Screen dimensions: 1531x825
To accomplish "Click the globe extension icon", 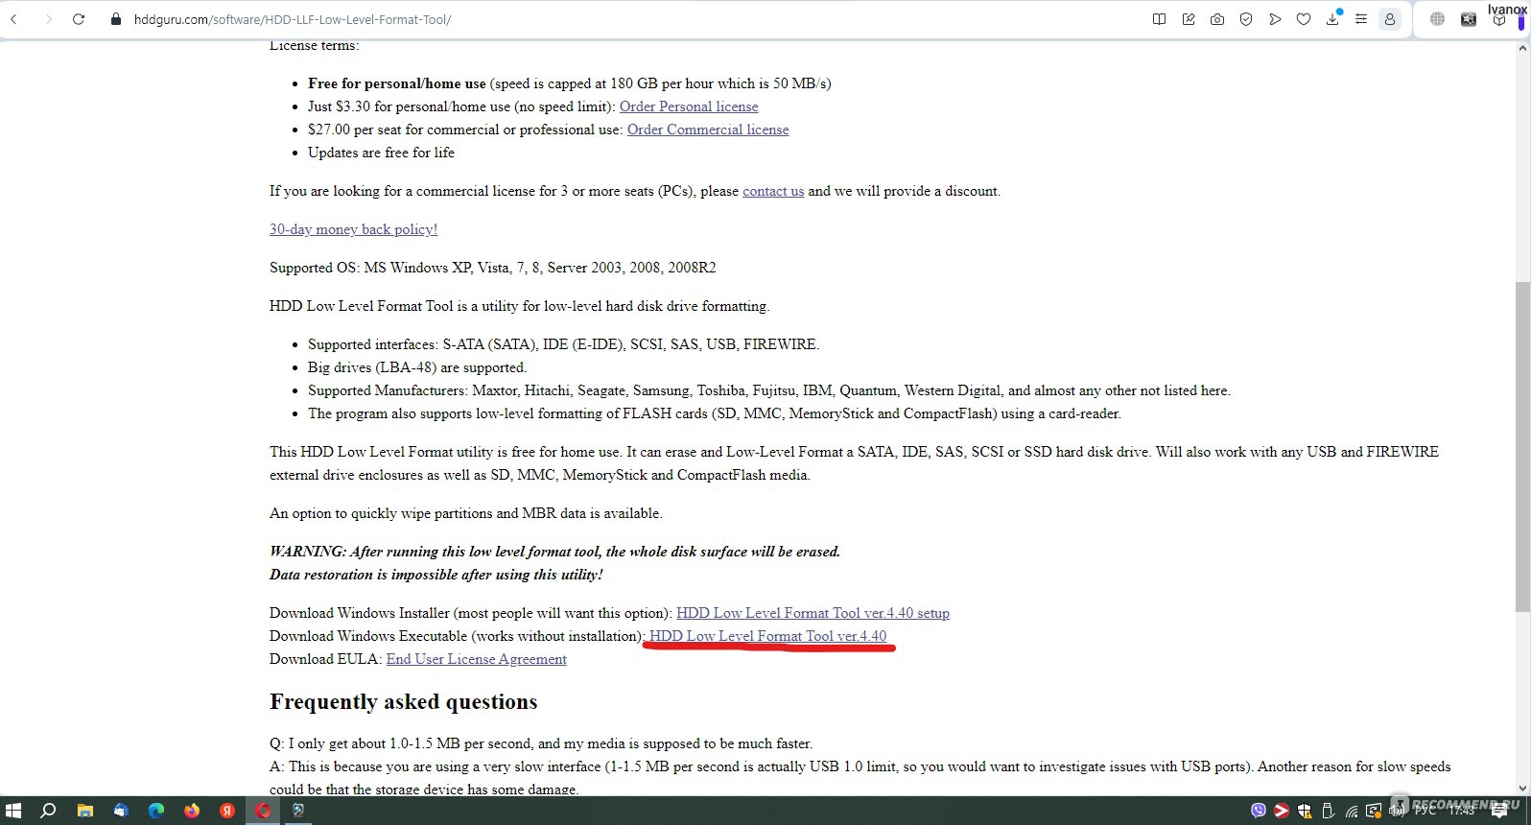I will click(x=1437, y=19).
